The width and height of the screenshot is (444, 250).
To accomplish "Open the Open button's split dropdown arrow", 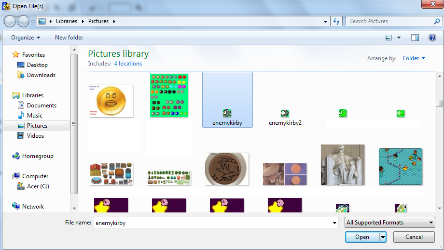I will pos(383,237).
